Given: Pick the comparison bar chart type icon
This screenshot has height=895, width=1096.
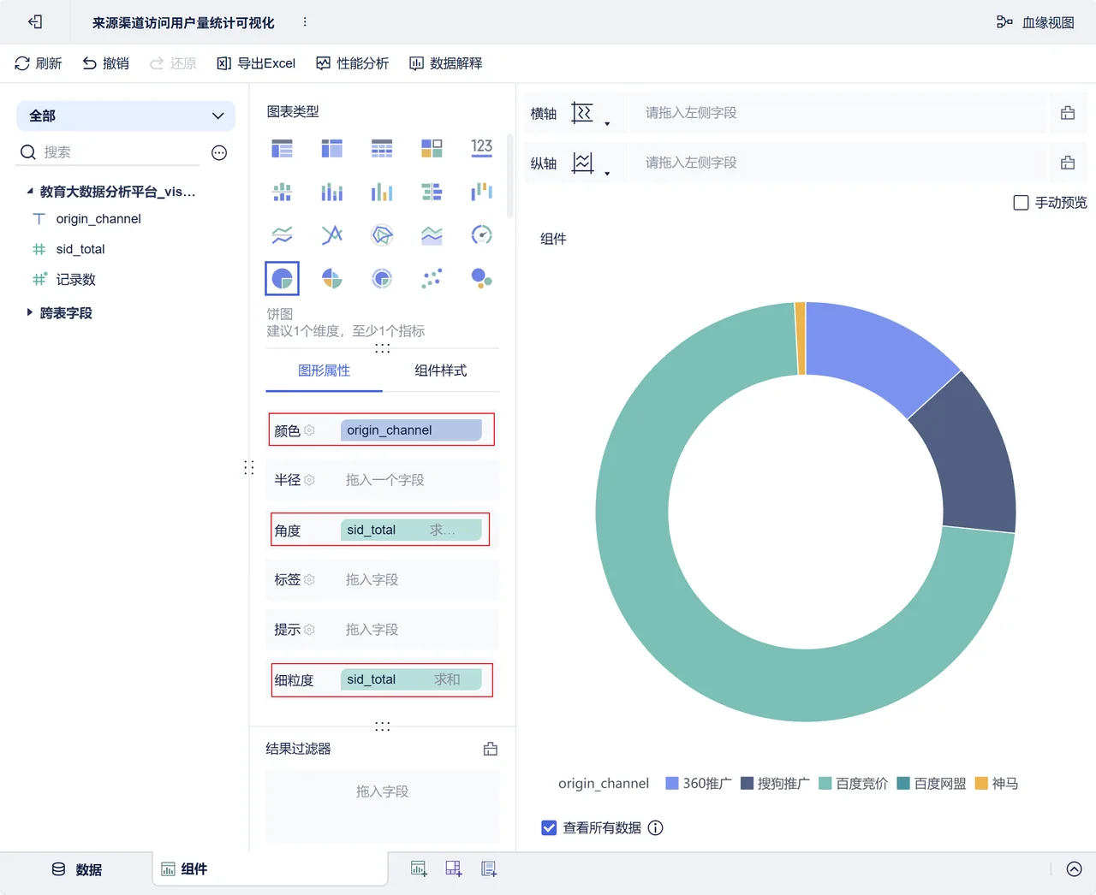Looking at the screenshot, I should [432, 192].
